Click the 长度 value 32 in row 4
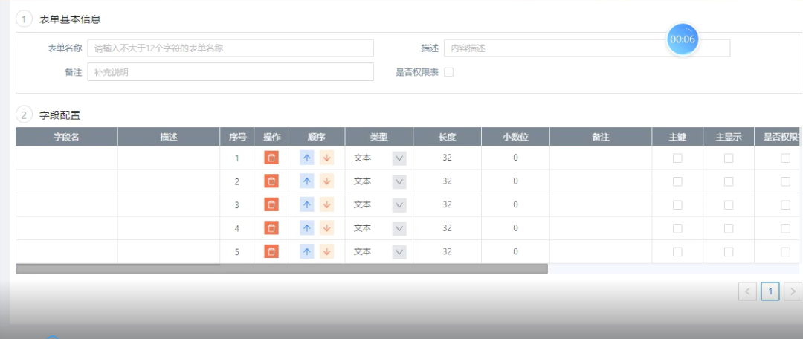The image size is (803, 339). tap(447, 228)
